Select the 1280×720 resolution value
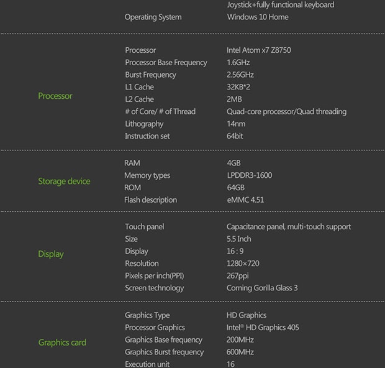The width and height of the screenshot is (385, 368). pyautogui.click(x=243, y=264)
